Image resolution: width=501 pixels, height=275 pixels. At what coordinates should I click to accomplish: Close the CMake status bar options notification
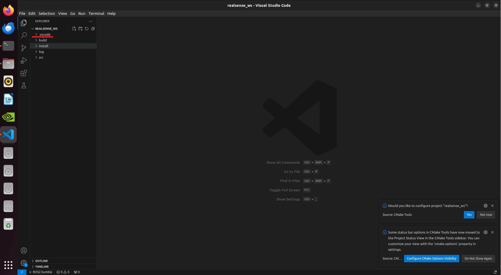point(492,232)
